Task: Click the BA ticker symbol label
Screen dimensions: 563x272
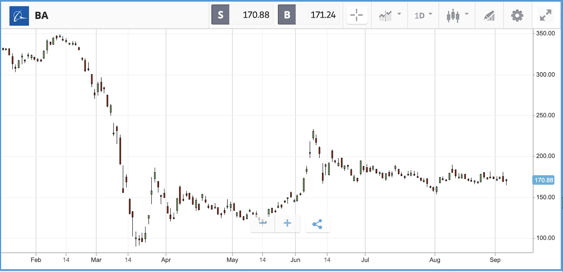Action: click(42, 15)
